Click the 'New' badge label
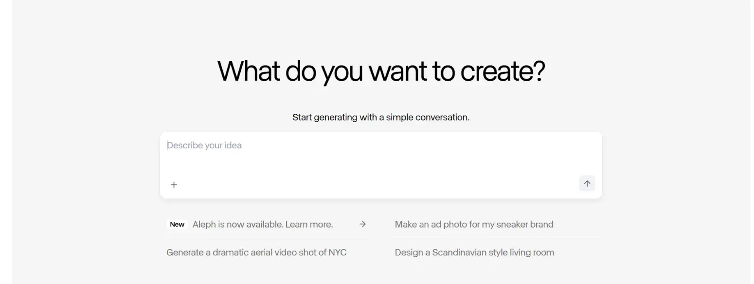Screen dimensions: 754x284 [x=177, y=225]
